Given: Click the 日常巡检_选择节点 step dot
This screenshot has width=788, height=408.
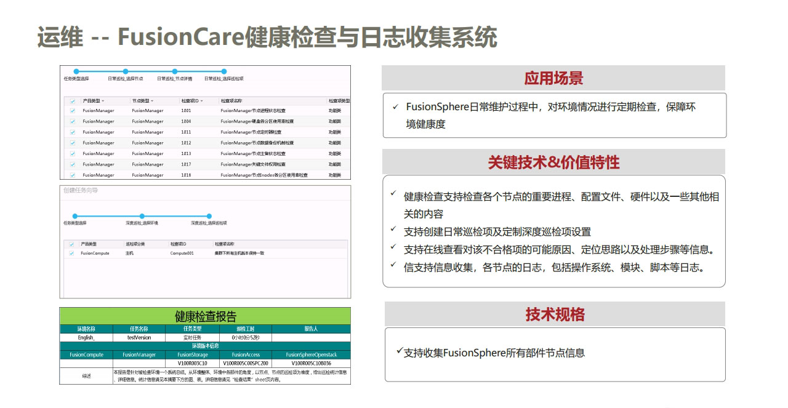Looking at the screenshot, I should point(126,71).
